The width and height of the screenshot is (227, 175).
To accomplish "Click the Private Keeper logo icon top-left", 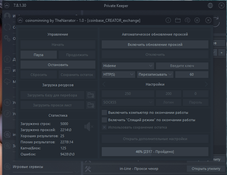I will coord(7,6).
